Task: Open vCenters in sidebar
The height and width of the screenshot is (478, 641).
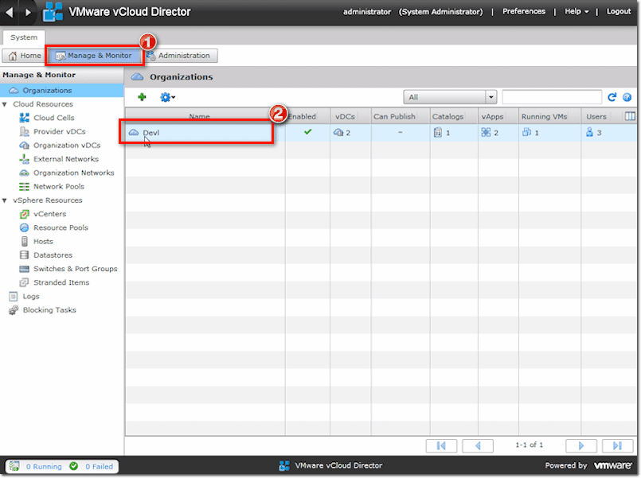Action: [x=49, y=214]
